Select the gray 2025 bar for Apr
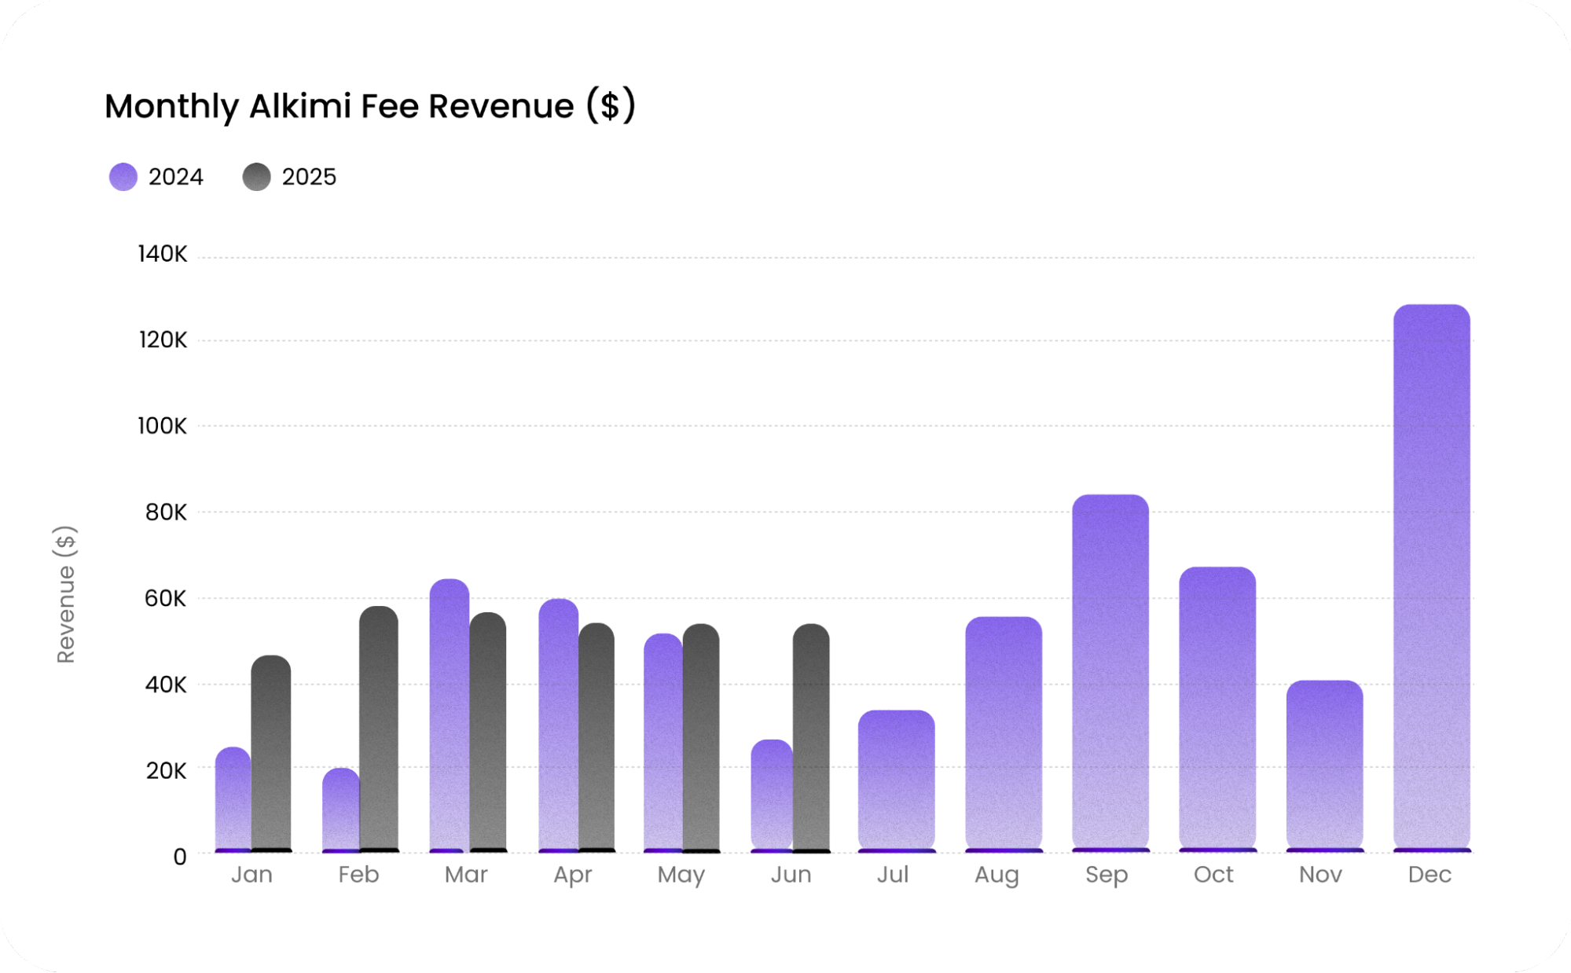Image resolution: width=1571 pixels, height=973 pixels. (x=596, y=738)
